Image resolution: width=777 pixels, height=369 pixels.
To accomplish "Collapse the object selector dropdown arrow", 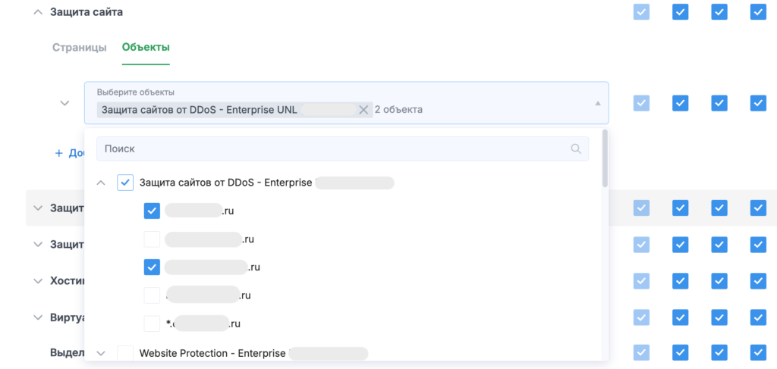I will click(597, 103).
